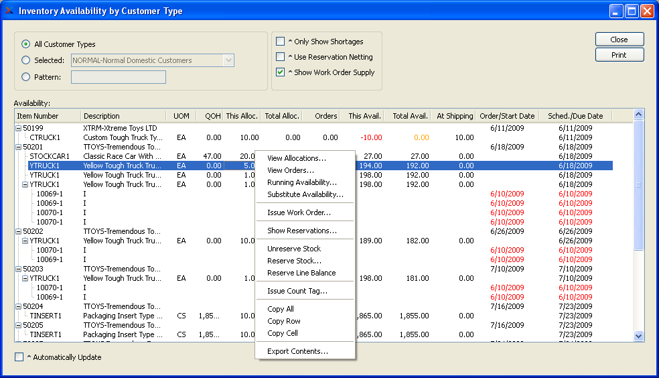Image resolution: width=659 pixels, height=378 pixels.
Task: Open the customer type dropdown
Action: click(228, 60)
